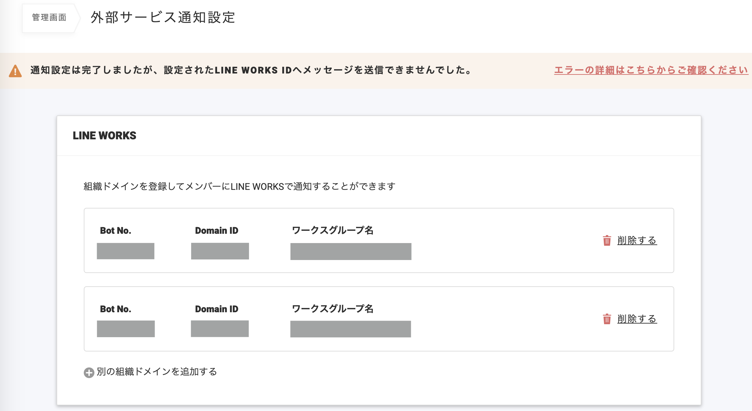Go back to 管理画面 breadcrumb
The width and height of the screenshot is (752, 411).
click(x=49, y=18)
